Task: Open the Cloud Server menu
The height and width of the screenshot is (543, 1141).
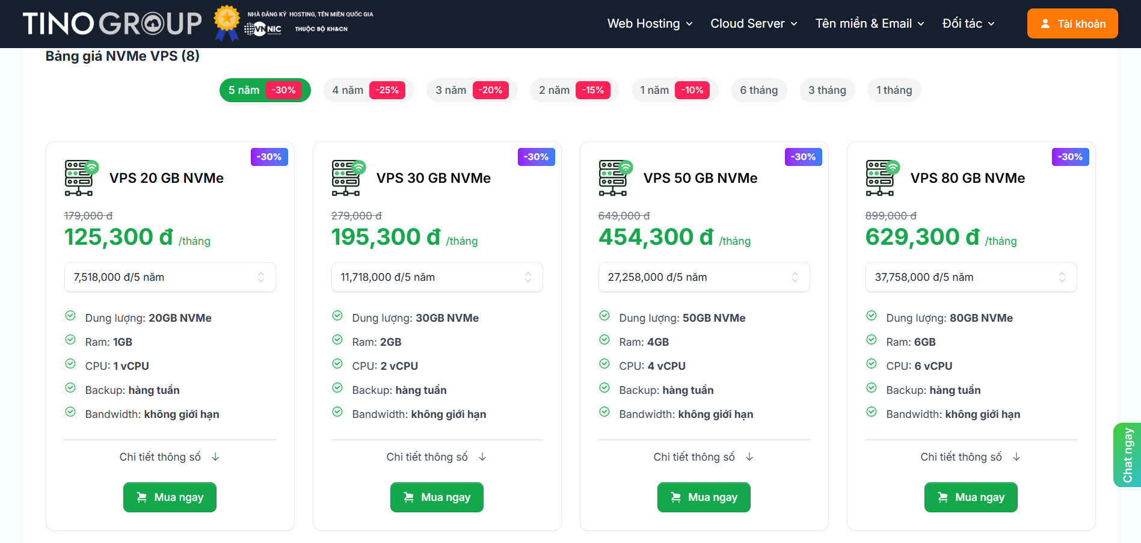Action: pos(754,23)
